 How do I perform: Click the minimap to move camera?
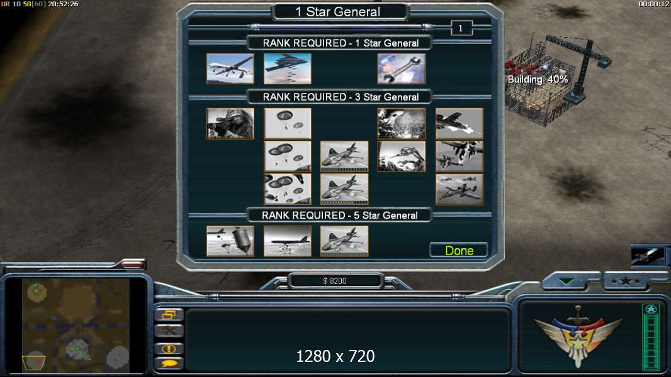[x=76, y=325]
